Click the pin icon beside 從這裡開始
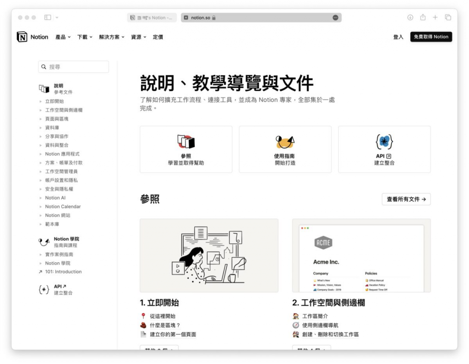 coord(143,316)
